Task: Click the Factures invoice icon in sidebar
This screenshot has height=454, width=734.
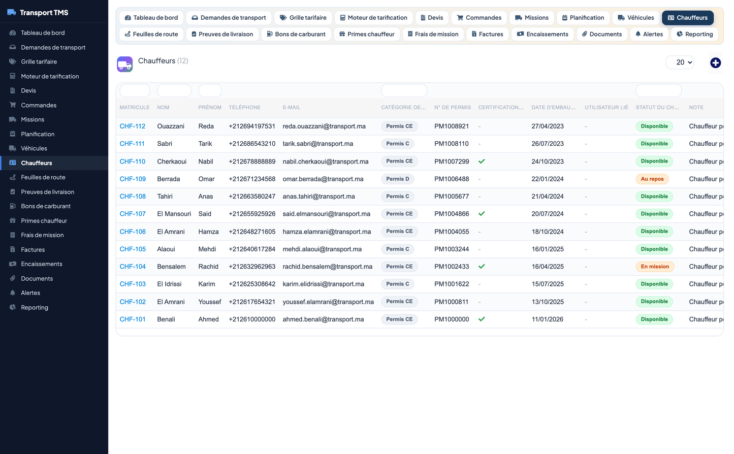Action: tap(13, 250)
